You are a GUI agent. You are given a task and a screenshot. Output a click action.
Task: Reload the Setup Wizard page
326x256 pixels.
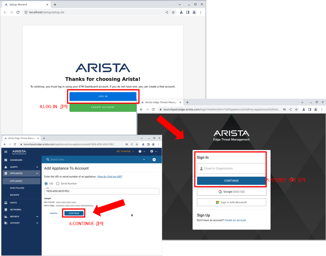tap(18, 12)
